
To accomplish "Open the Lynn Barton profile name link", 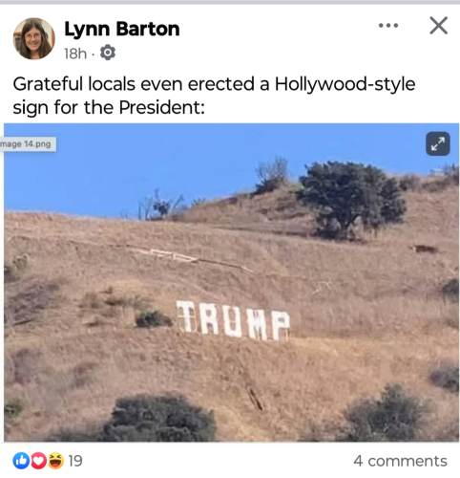I will 122,29.
